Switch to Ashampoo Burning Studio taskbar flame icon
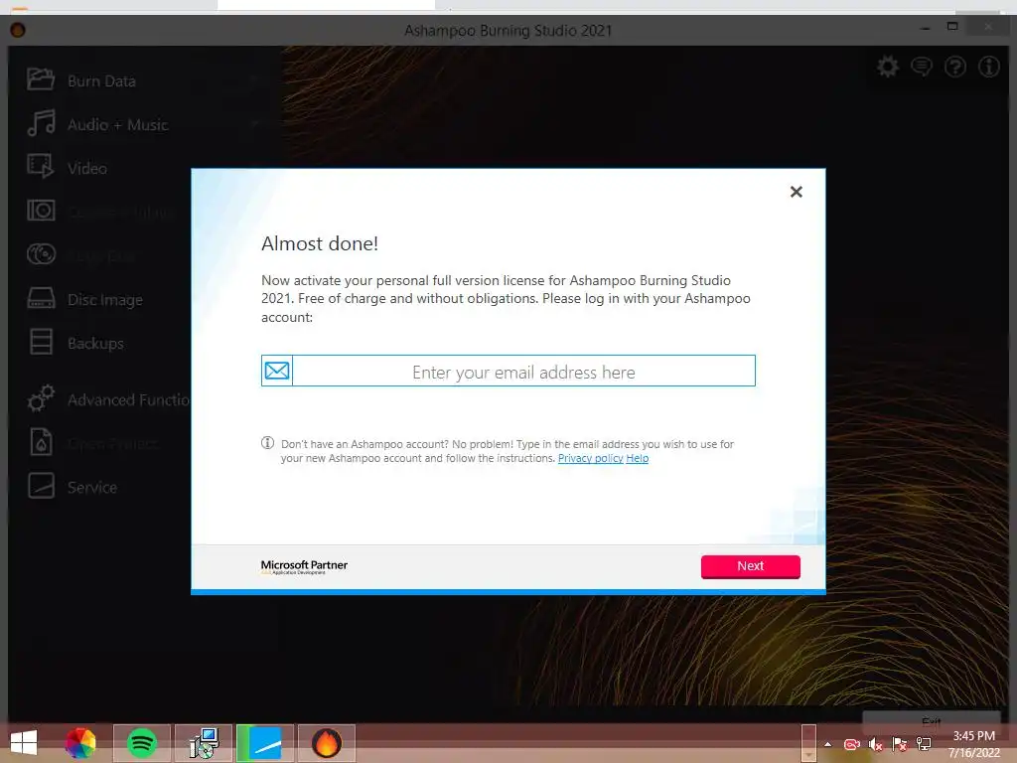1017x763 pixels. (327, 743)
